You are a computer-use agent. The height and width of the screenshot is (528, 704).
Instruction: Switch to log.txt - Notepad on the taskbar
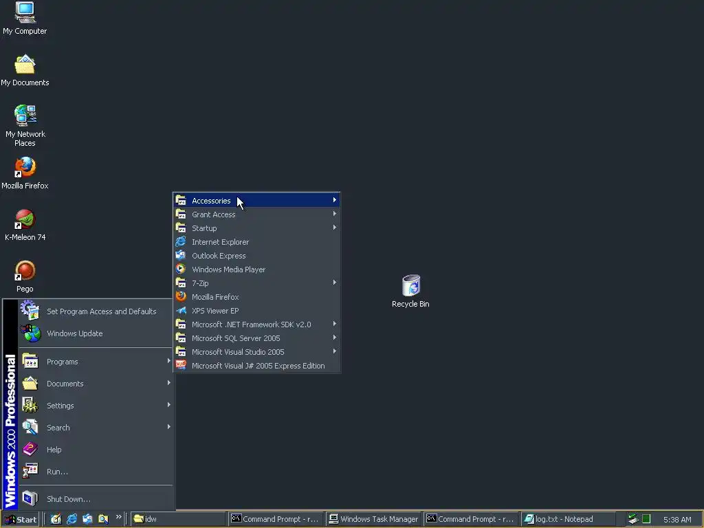pos(569,519)
